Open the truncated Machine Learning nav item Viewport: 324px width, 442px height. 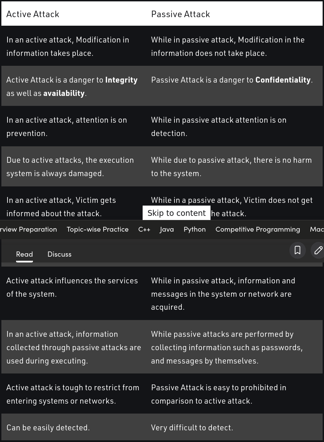pos(317,229)
